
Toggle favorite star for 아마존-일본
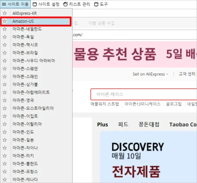5,140
